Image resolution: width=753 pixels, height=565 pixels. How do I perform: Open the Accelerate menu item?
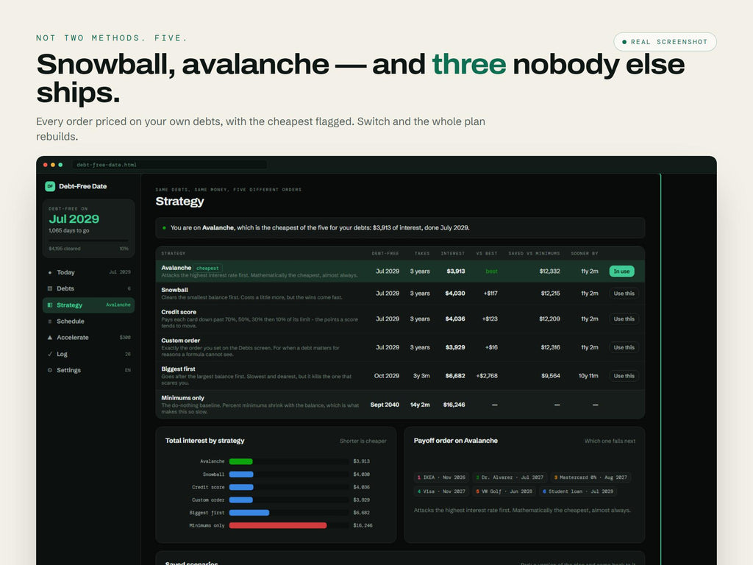point(88,338)
